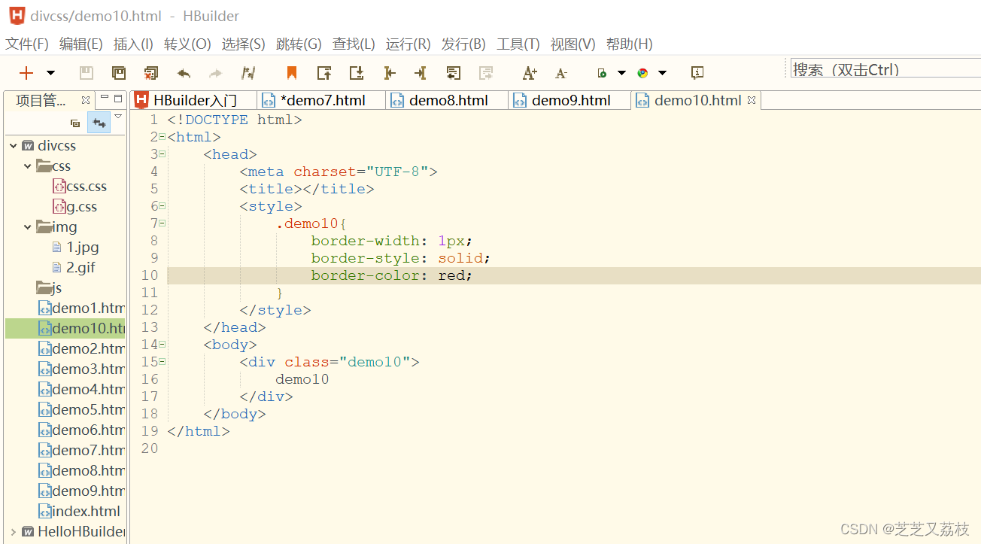Image resolution: width=981 pixels, height=544 pixels.
Task: Click the toggle word wrap toolbar icon
Action: click(x=453, y=73)
